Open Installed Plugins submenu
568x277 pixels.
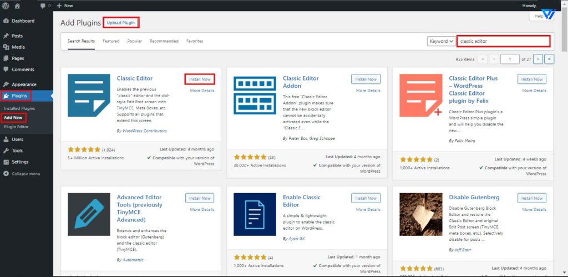[19, 108]
